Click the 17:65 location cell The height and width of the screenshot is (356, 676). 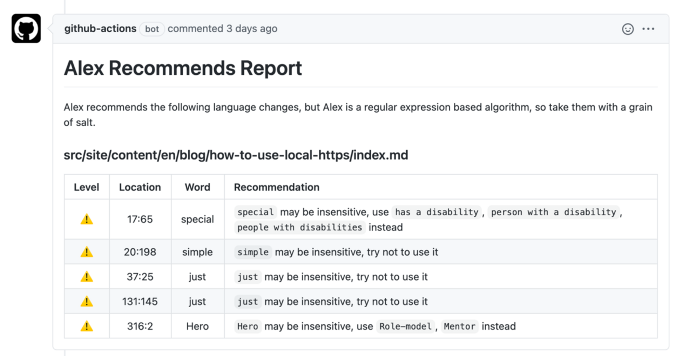click(140, 219)
